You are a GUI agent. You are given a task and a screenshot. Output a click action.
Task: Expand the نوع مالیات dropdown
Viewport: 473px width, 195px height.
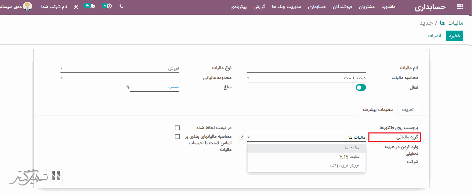[120, 68]
